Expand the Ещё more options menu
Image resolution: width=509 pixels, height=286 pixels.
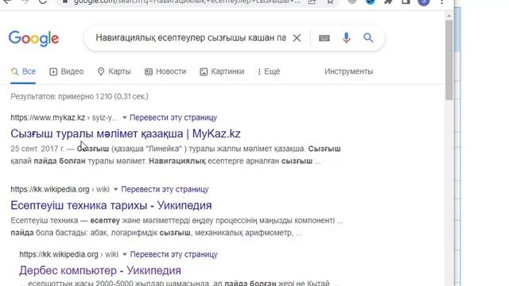269,71
